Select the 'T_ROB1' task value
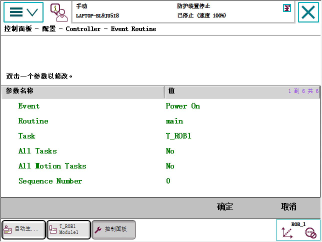 [178, 136]
